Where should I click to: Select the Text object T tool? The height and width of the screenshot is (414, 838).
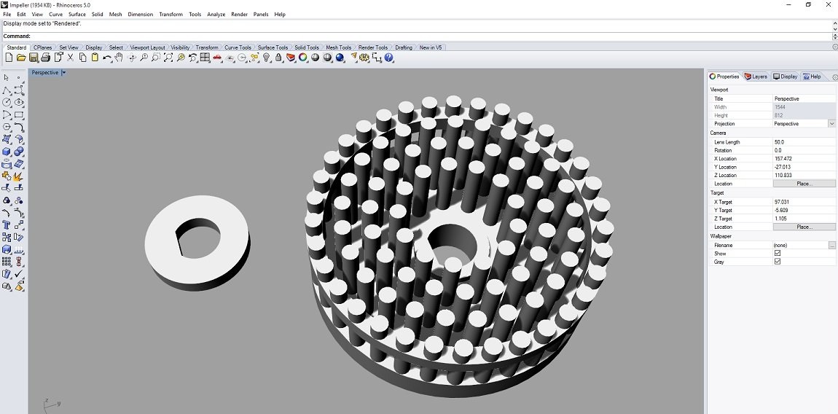pyautogui.click(x=7, y=224)
